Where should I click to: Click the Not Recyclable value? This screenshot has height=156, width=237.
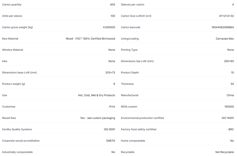pos(224,152)
